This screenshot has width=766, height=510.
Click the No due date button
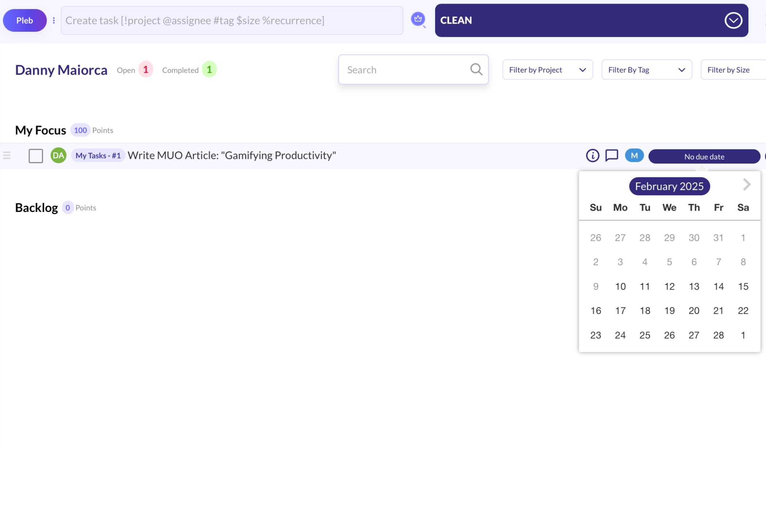[704, 157]
